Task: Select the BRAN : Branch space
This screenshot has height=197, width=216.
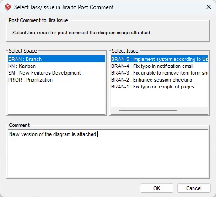Action: [56, 59]
